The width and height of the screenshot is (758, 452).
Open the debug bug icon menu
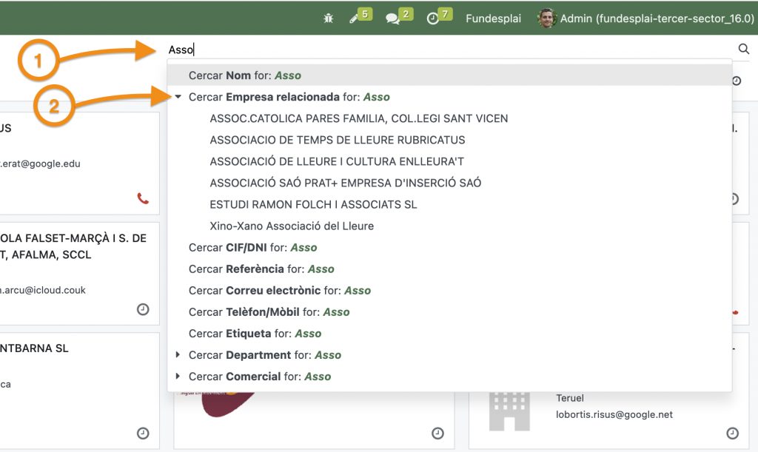pyautogui.click(x=329, y=18)
